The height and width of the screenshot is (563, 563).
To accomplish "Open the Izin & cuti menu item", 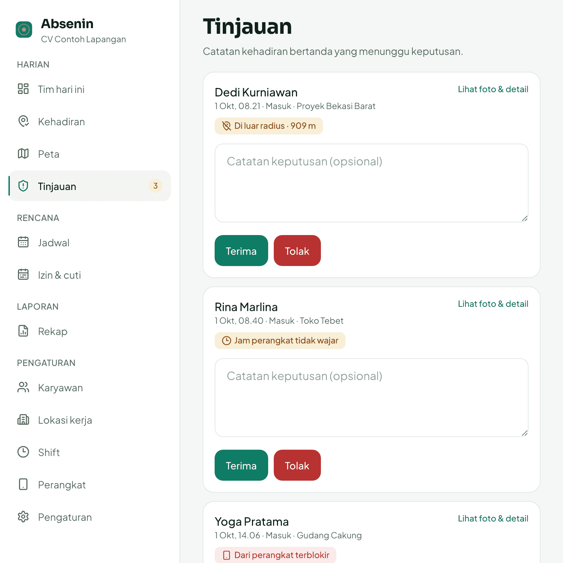I will (x=90, y=275).
